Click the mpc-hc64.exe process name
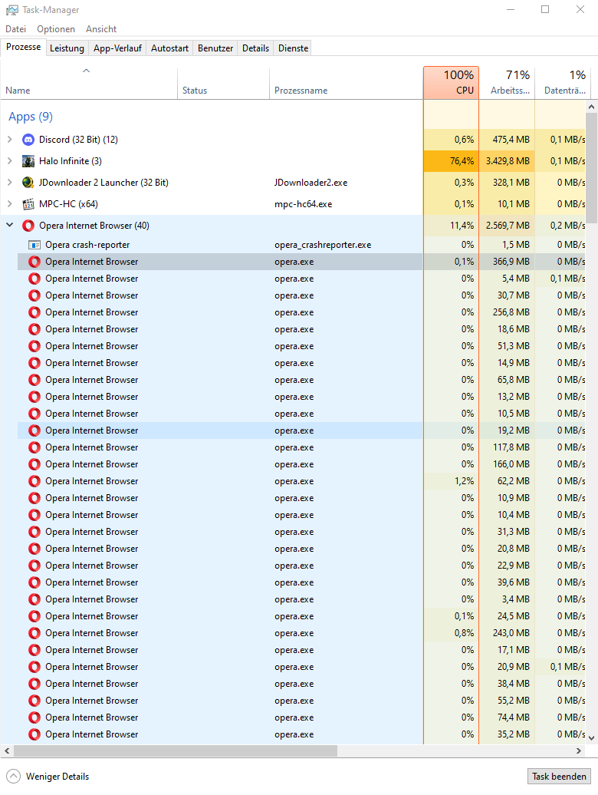The image size is (598, 795). pos(304,204)
